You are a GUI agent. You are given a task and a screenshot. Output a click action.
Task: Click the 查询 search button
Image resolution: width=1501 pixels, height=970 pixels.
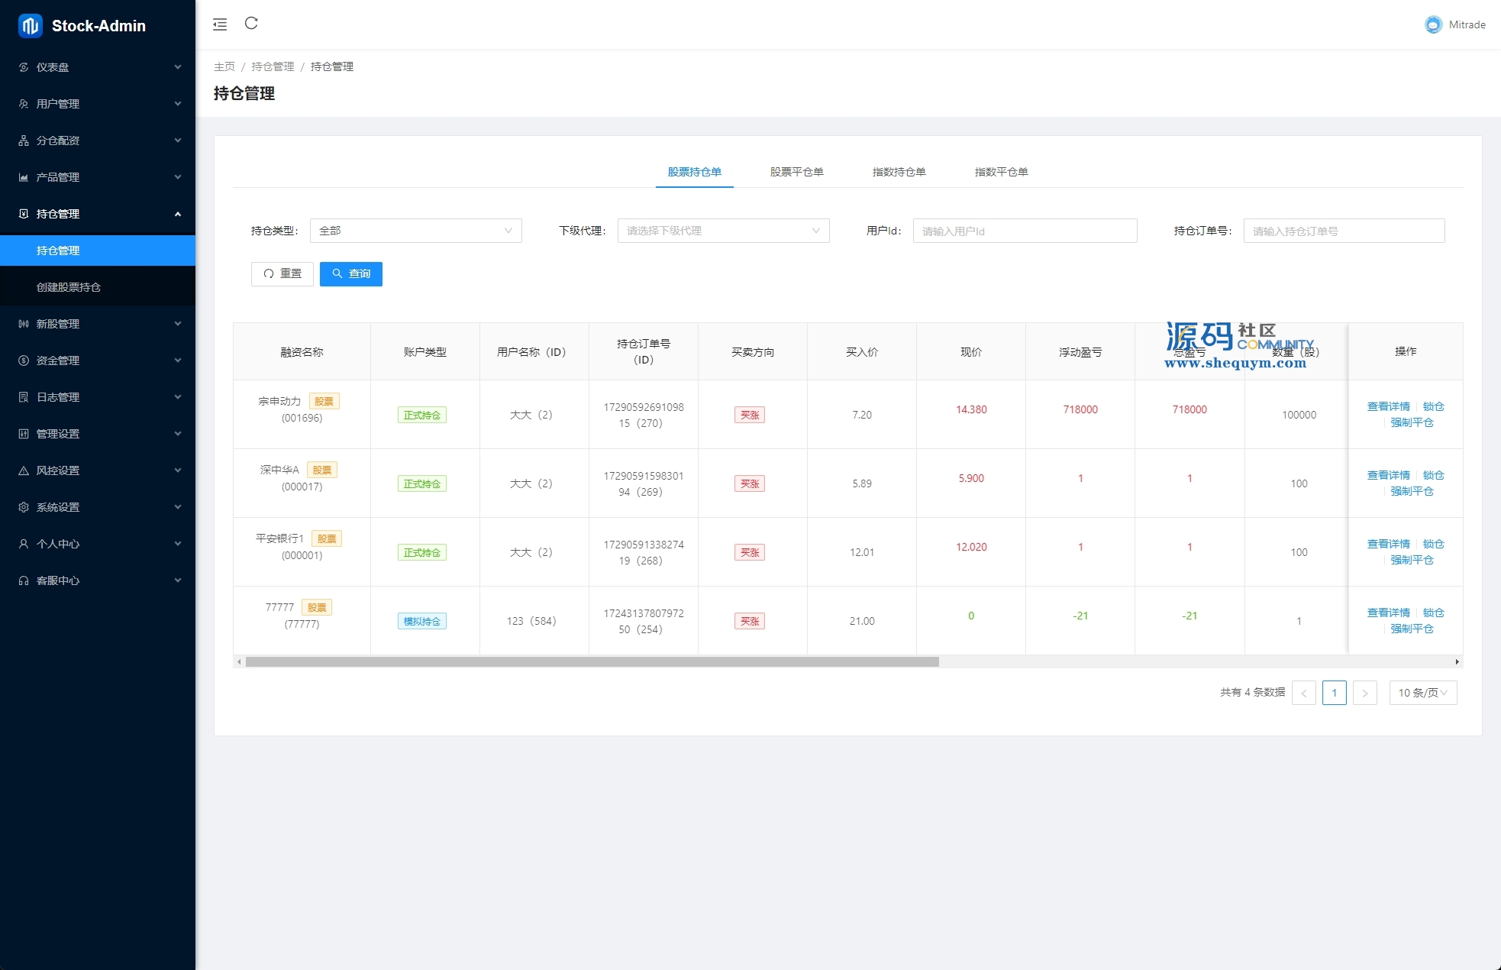click(351, 273)
